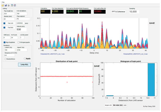The height and width of the screenshot is (112, 161).
Task: Enable the Full signal graphs checkbox
Action: pos(18,42)
